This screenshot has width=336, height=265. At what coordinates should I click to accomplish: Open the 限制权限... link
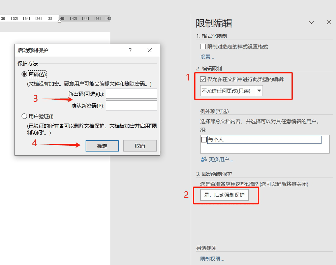(212, 259)
